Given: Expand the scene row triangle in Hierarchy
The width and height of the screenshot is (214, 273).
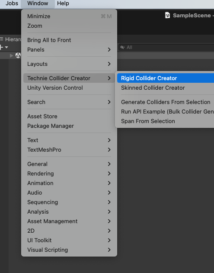Looking at the screenshot, I should coord(12,55).
